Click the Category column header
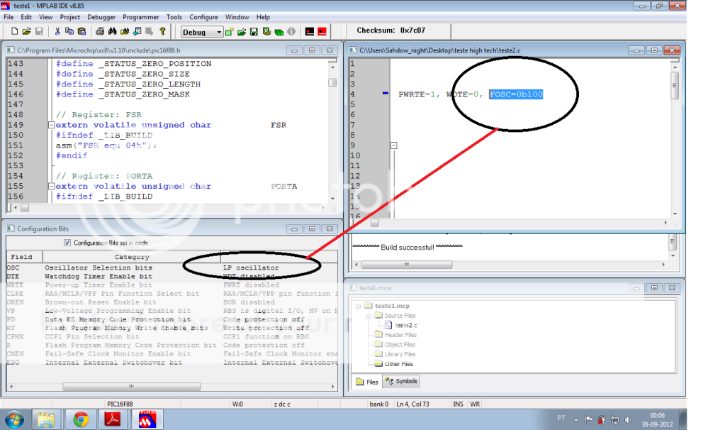The image size is (725, 430). click(x=132, y=257)
